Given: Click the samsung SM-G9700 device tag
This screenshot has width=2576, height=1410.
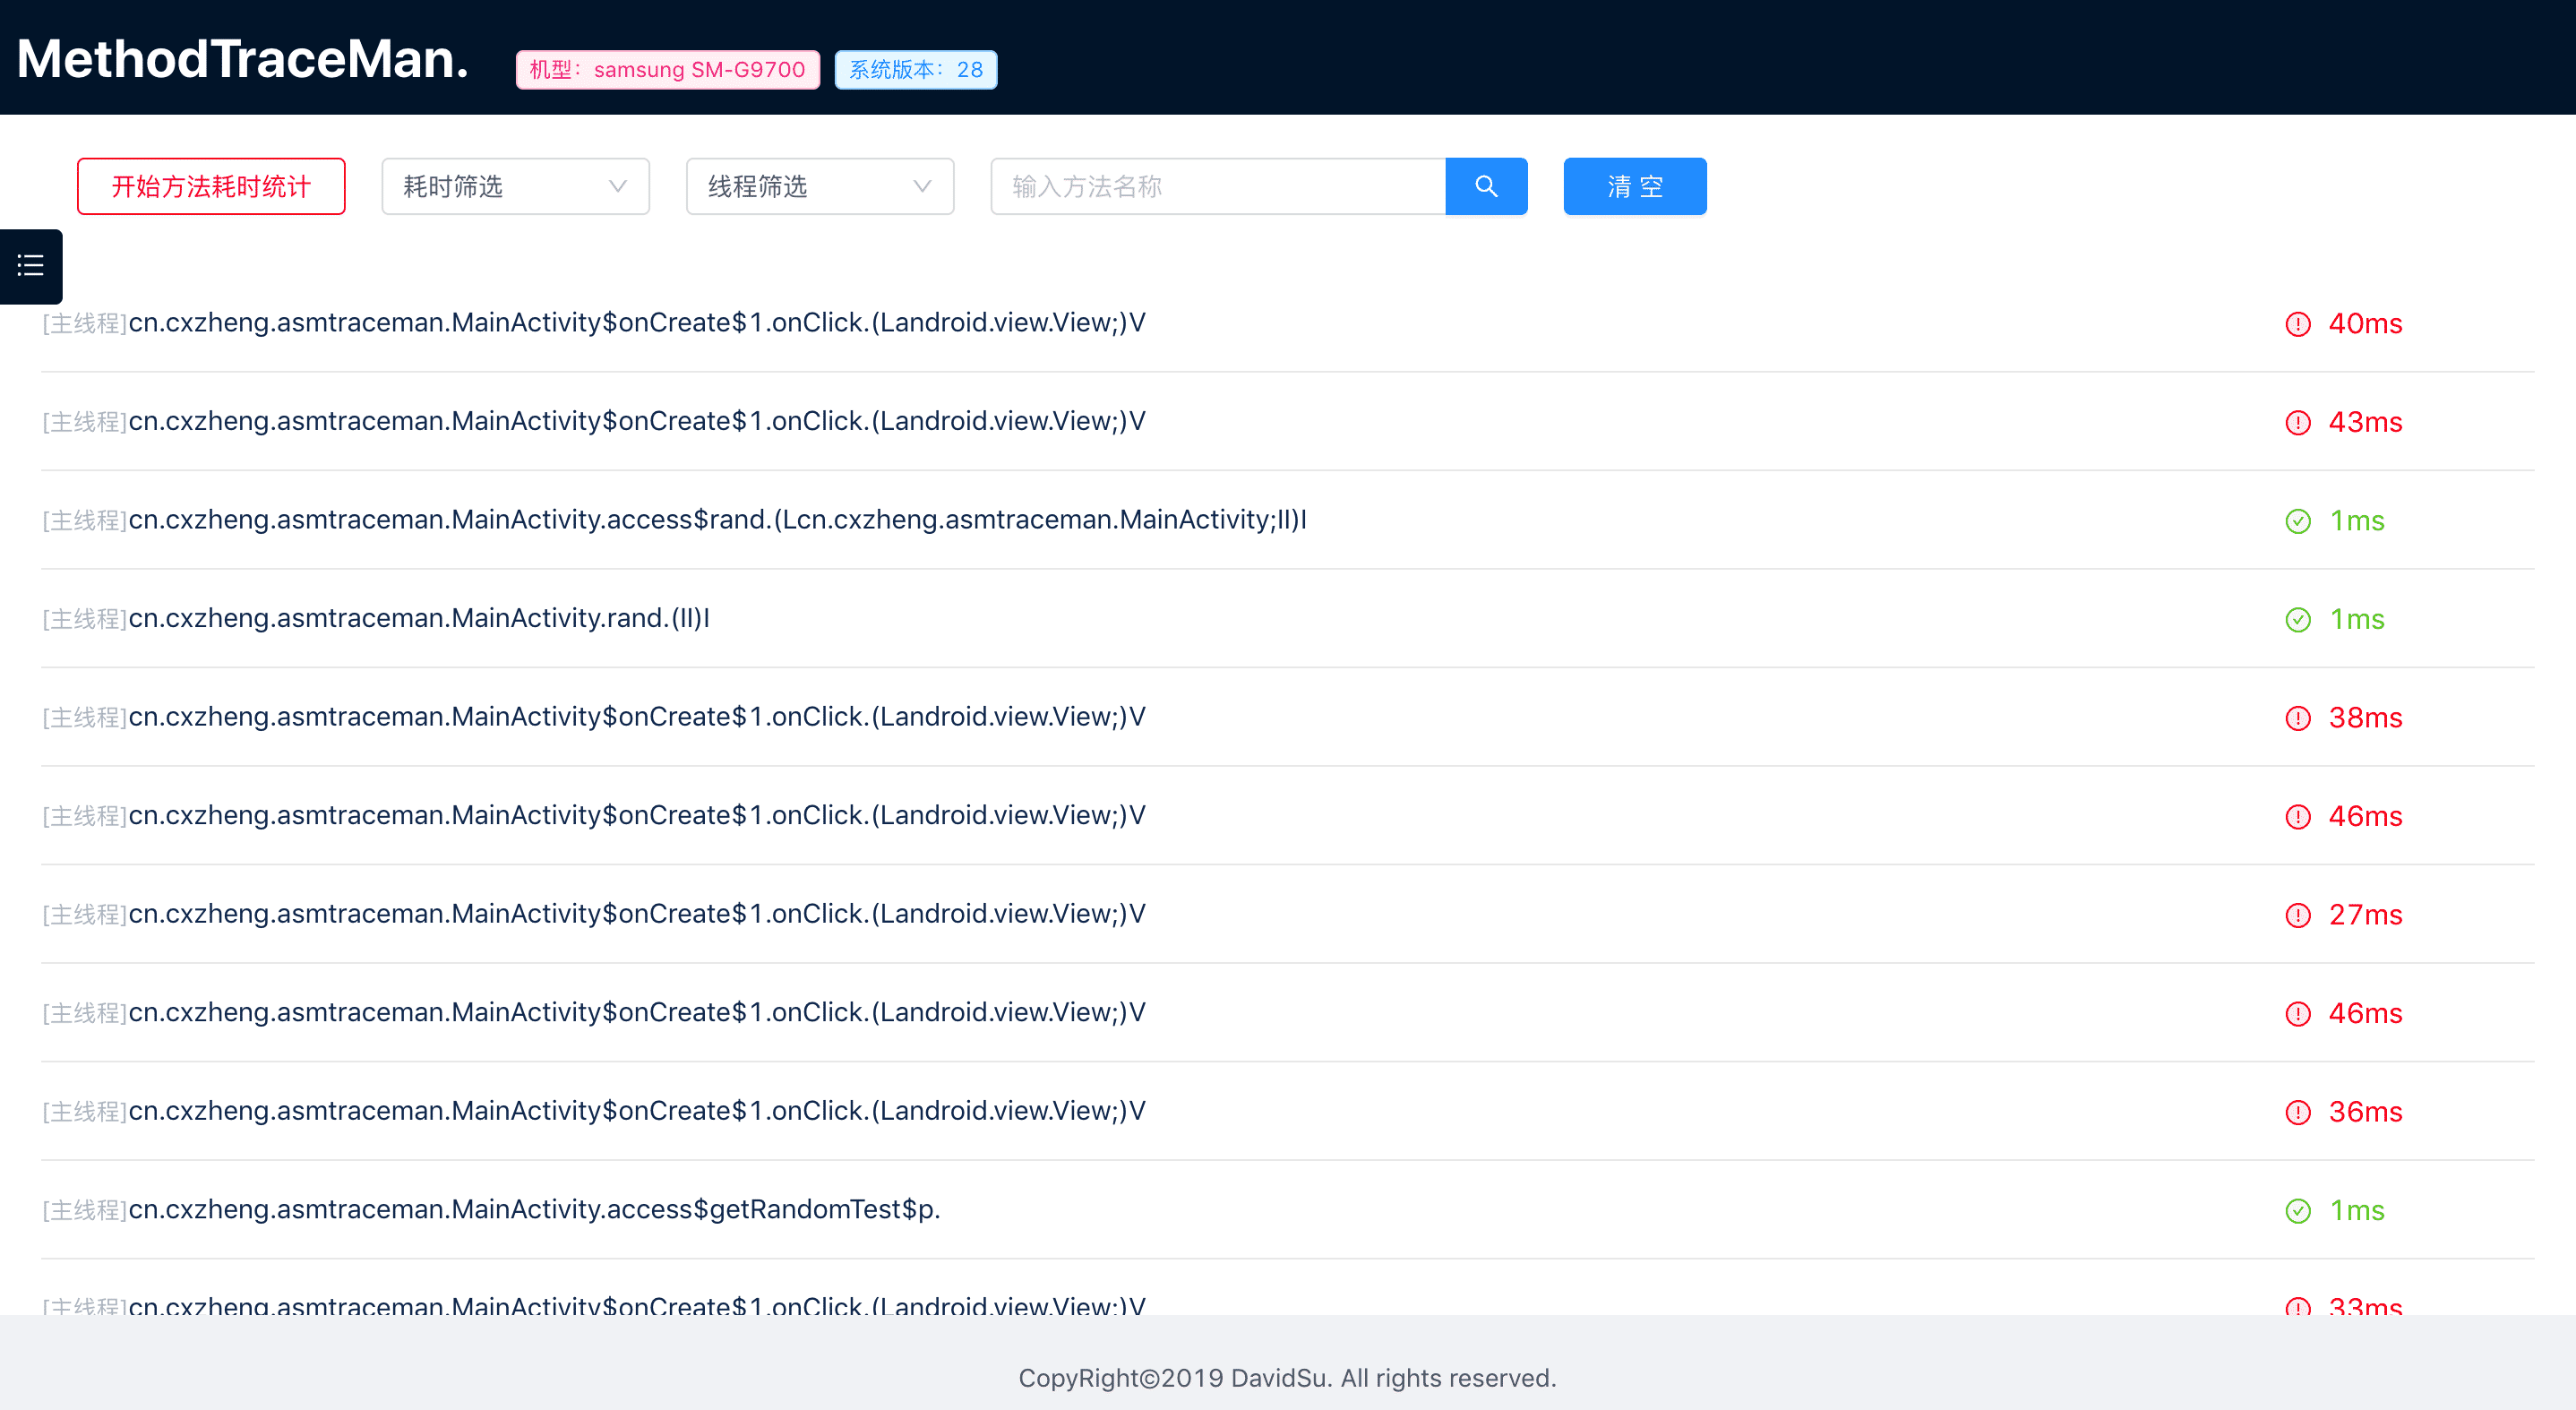Looking at the screenshot, I should [x=667, y=70].
